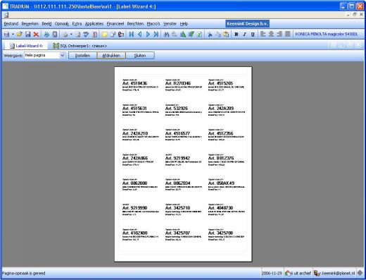
Task: Click the red X delete icon
Action: (36, 35)
